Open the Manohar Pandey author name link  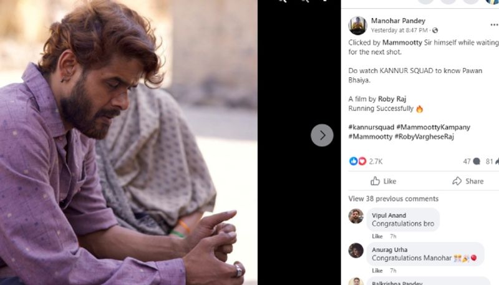point(397,21)
